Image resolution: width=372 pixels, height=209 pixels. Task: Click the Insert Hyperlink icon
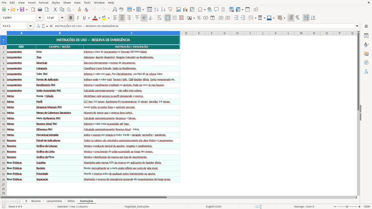210,10
